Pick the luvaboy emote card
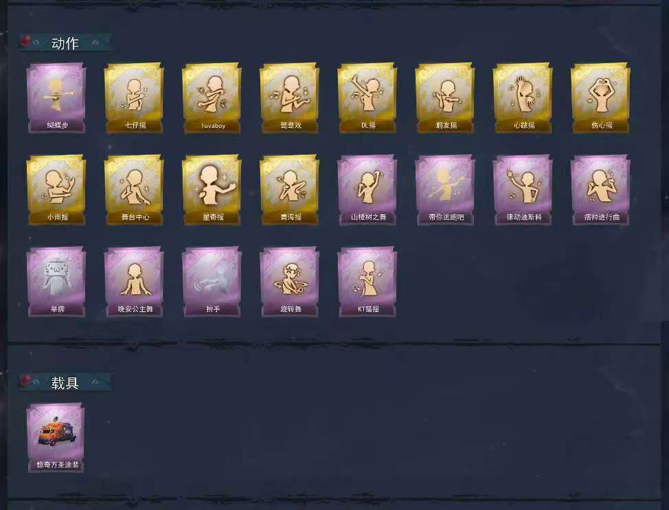This screenshot has width=669, height=510. [x=212, y=98]
